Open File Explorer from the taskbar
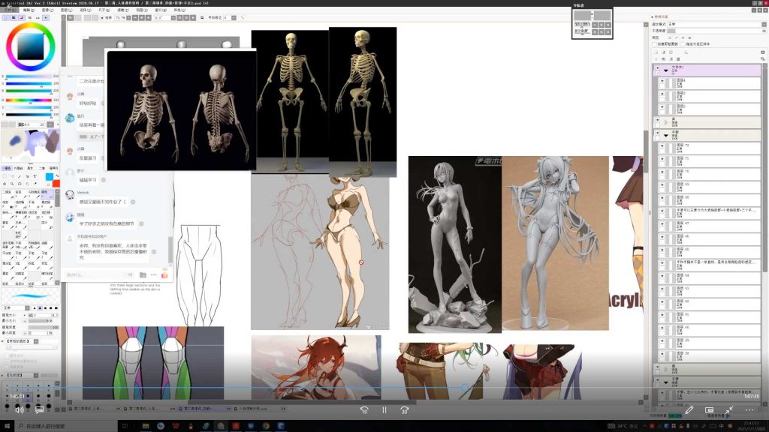Viewport: 769px width, 432px height. pyautogui.click(x=146, y=426)
